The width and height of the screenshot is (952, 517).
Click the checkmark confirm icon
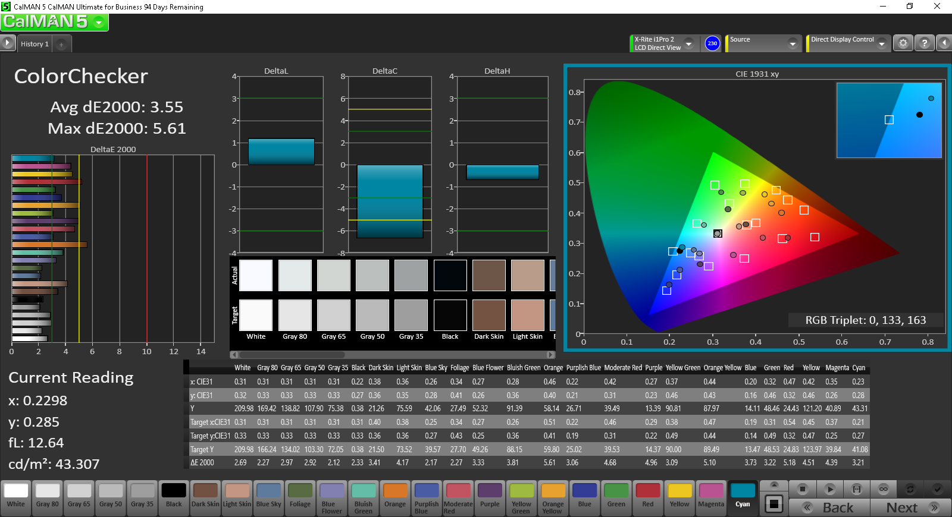[x=937, y=489]
